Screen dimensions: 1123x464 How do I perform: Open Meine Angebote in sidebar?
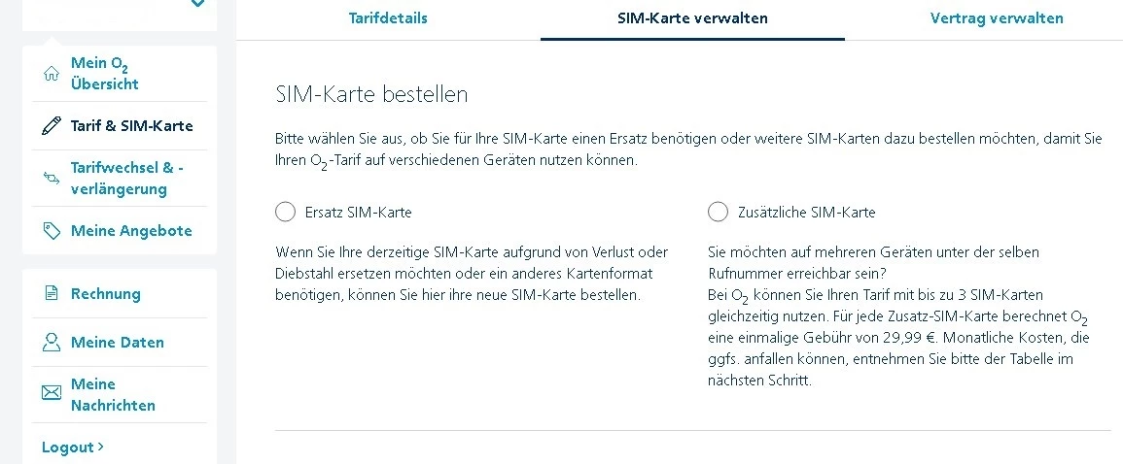coord(131,231)
